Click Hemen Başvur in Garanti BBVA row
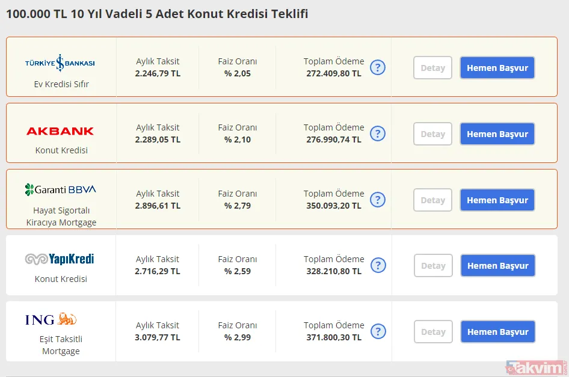The image size is (569, 377). point(497,200)
